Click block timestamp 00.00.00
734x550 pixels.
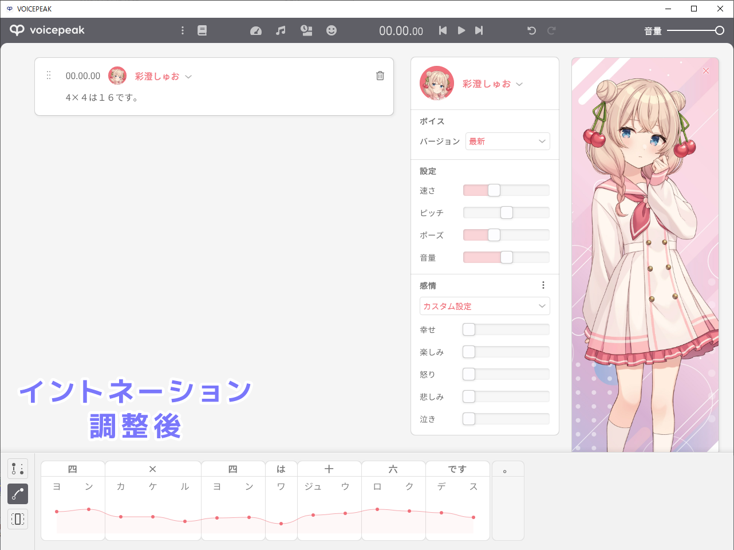[x=83, y=76]
